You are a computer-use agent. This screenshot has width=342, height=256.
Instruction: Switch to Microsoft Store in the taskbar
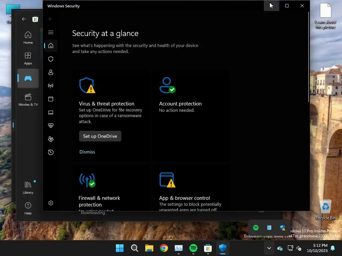(x=208, y=248)
